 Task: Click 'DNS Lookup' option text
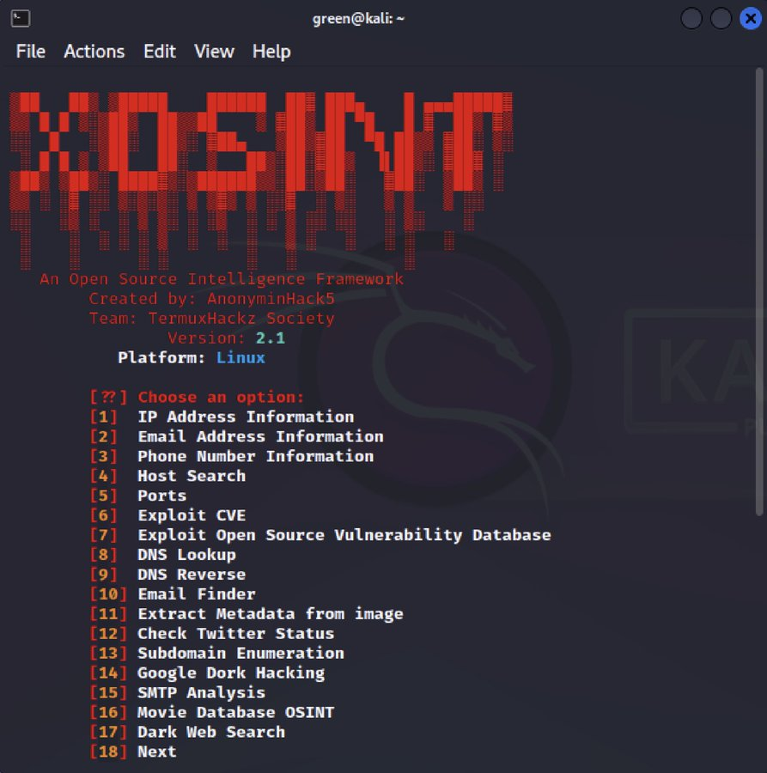pyautogui.click(x=186, y=555)
